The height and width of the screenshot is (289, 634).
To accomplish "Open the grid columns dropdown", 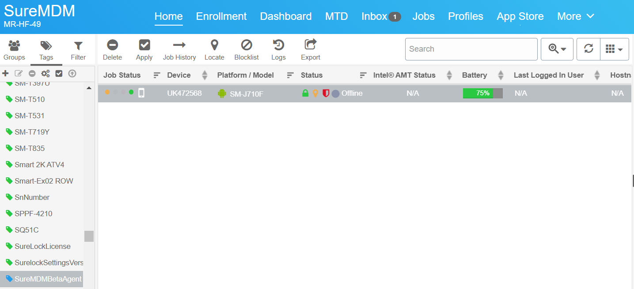I will (x=615, y=49).
